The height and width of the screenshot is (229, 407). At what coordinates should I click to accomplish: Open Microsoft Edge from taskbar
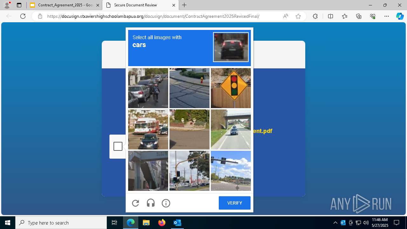[131, 223]
